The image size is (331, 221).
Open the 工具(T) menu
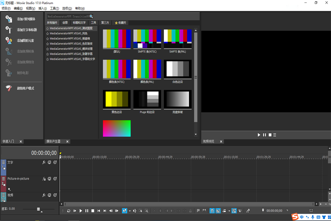coord(54,8)
